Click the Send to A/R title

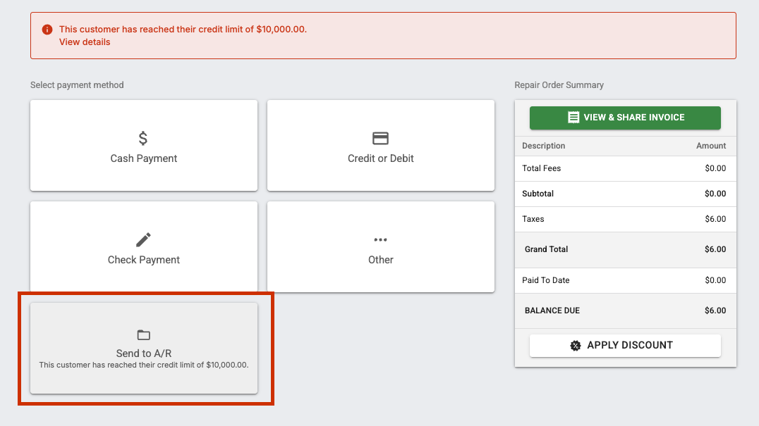[x=144, y=353]
